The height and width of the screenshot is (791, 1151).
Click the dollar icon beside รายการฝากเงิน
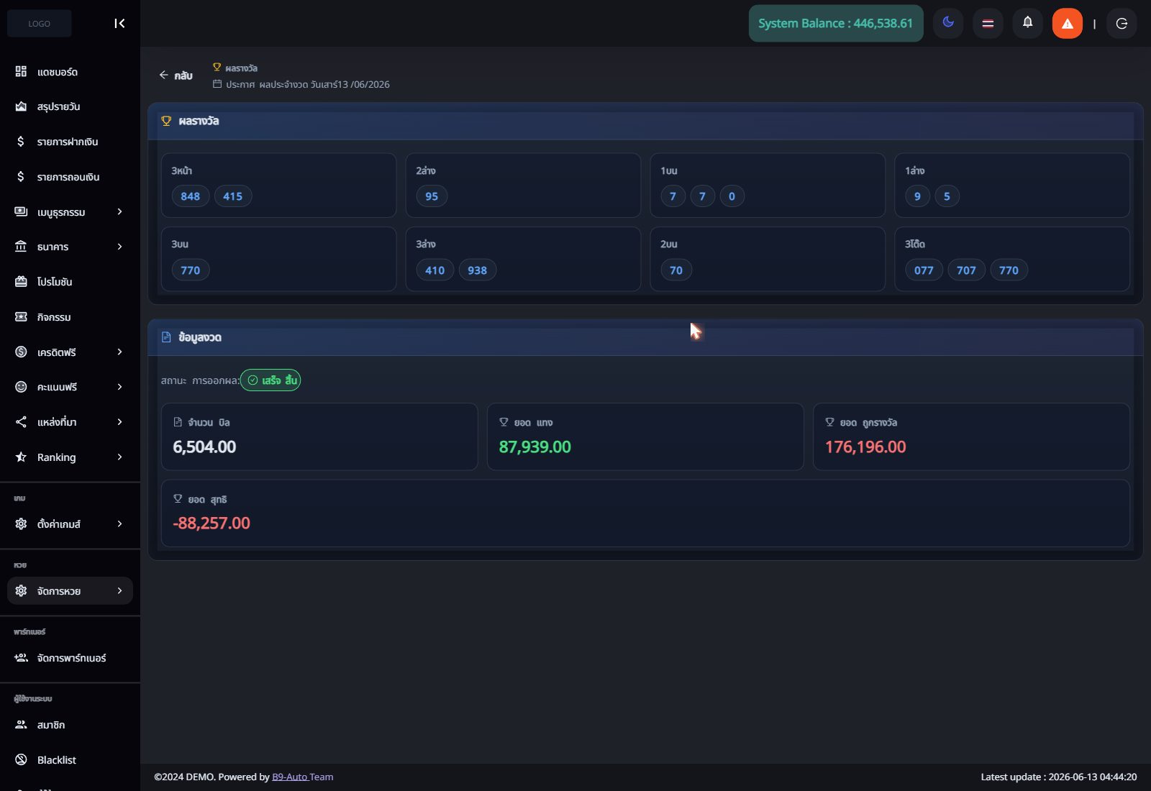pos(21,142)
